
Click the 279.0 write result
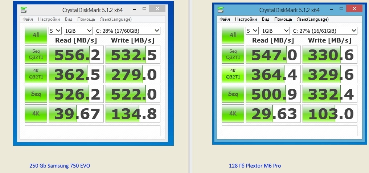coord(133,74)
